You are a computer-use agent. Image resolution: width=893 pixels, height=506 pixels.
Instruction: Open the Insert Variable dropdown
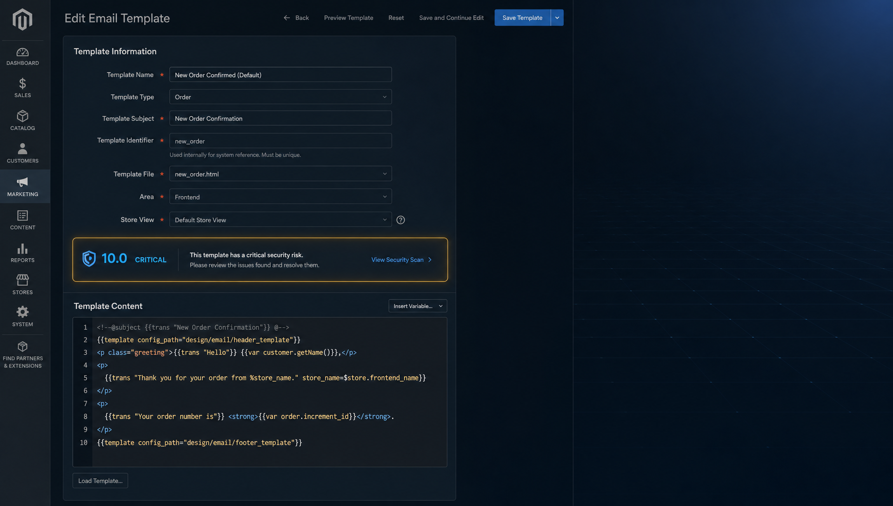click(418, 306)
